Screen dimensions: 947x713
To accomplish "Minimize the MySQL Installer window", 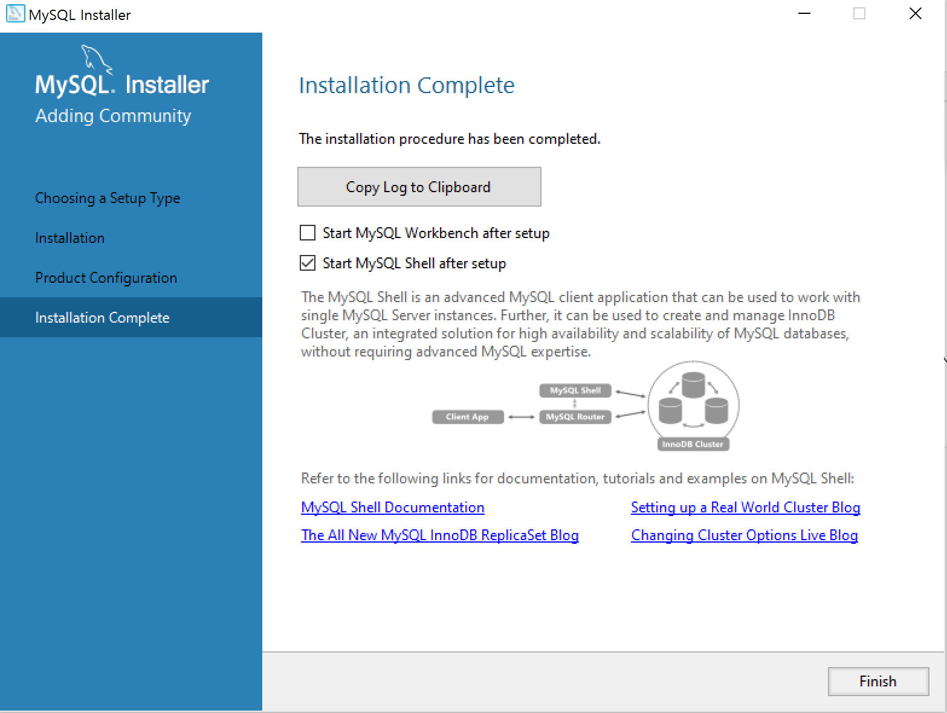I will tap(804, 14).
